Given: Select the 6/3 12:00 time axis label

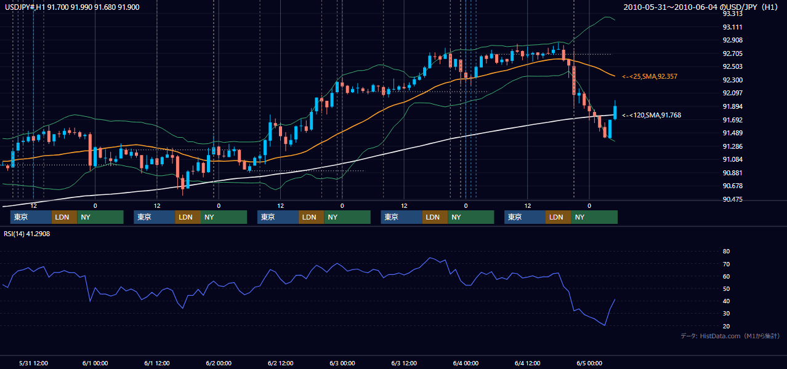Looking at the screenshot, I should point(404,363).
